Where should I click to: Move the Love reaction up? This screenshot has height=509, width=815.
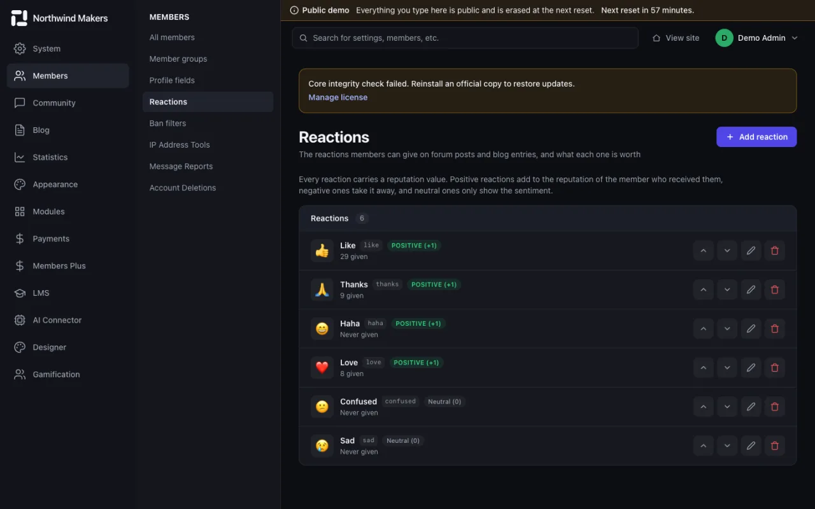[x=704, y=368]
